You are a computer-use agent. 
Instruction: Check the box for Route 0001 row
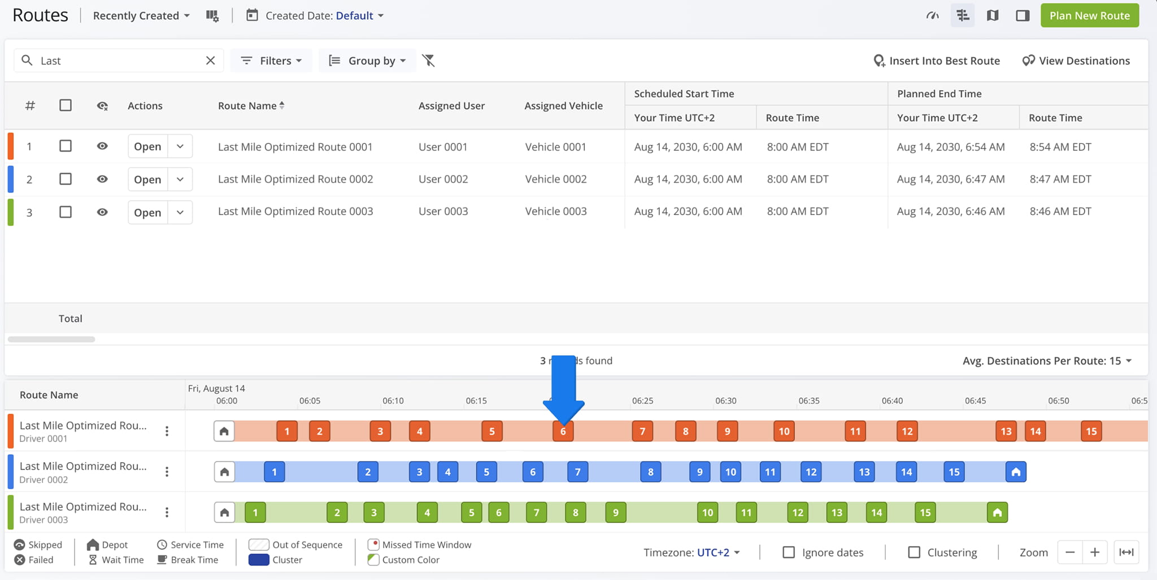coord(66,146)
